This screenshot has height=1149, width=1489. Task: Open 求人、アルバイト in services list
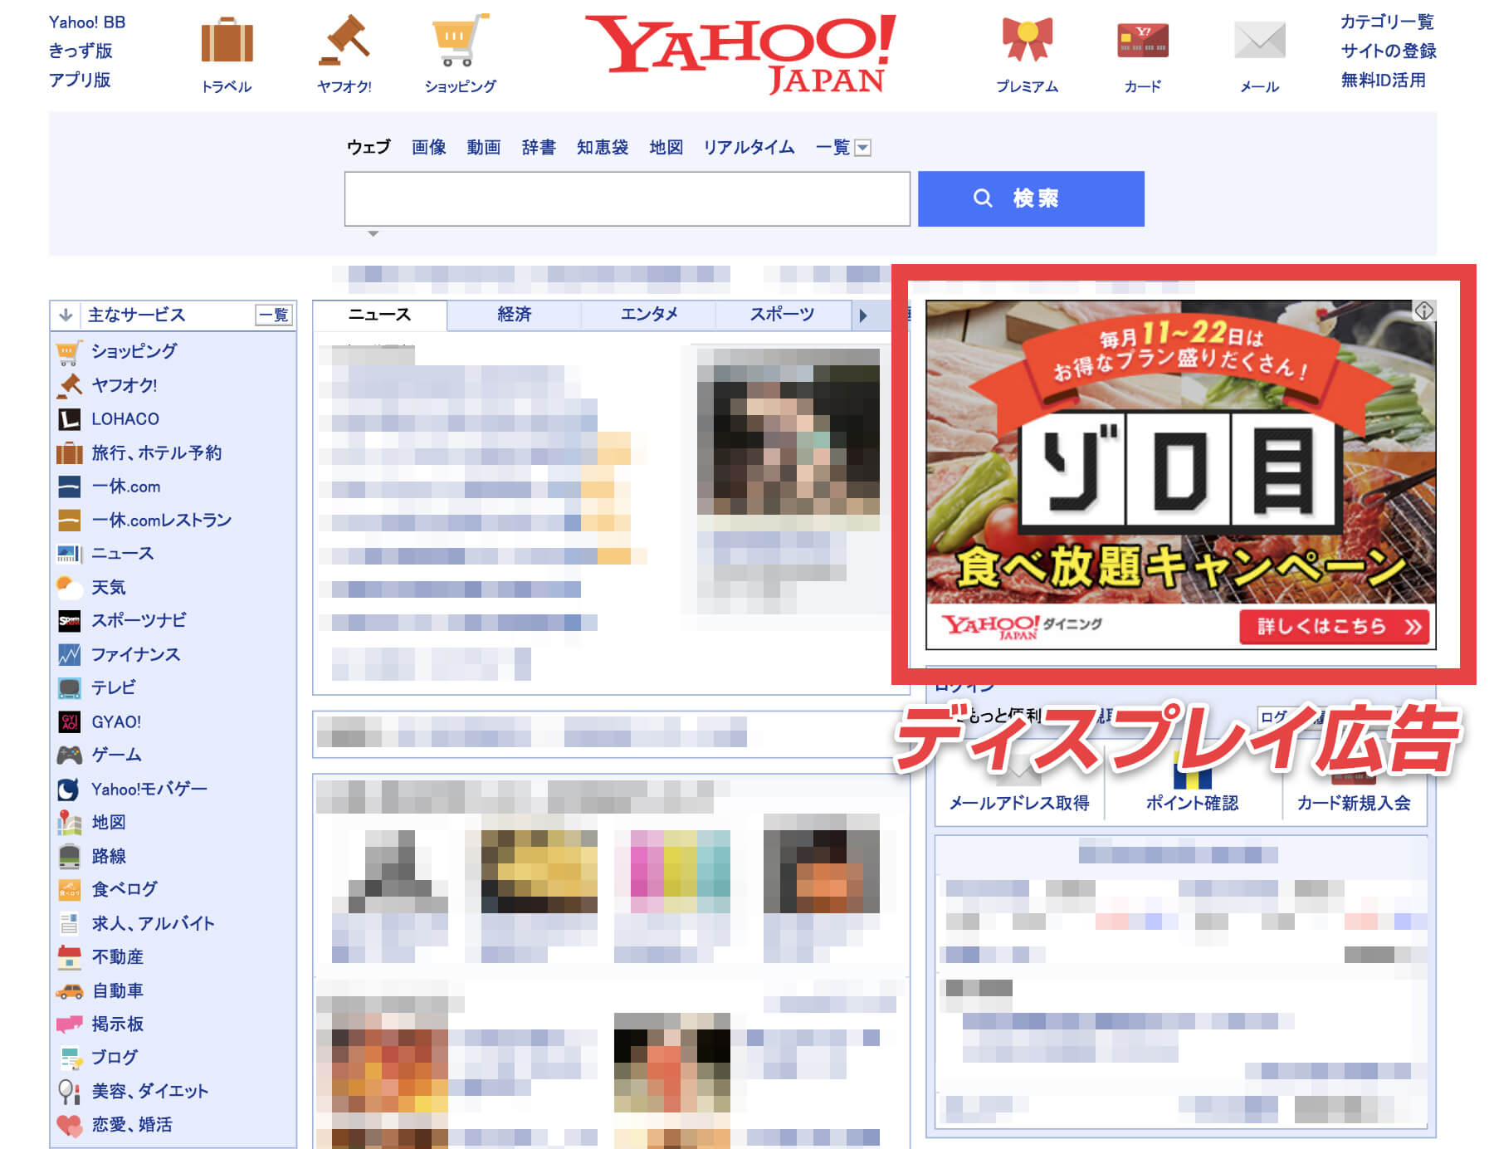click(x=153, y=923)
